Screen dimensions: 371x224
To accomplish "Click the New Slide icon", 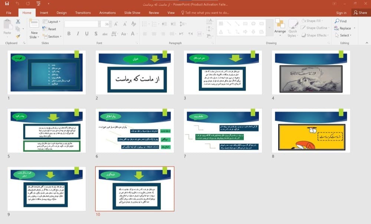I will 34,24.
